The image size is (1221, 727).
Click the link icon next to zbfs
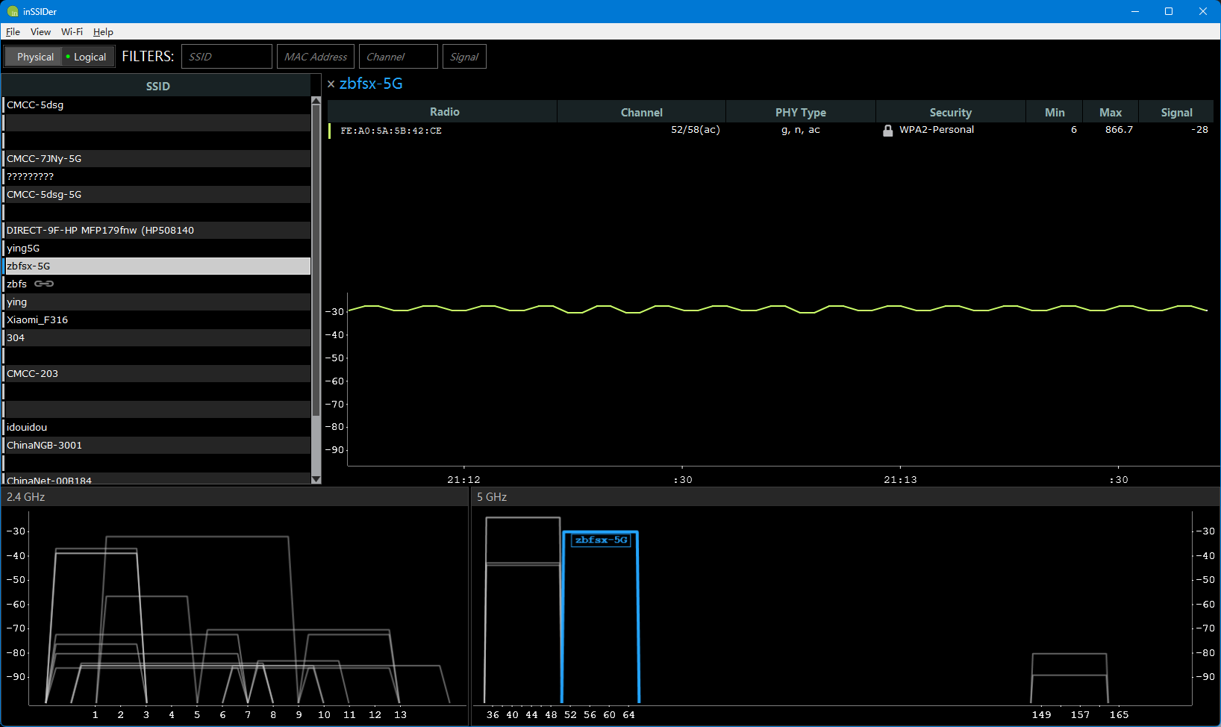pos(44,284)
